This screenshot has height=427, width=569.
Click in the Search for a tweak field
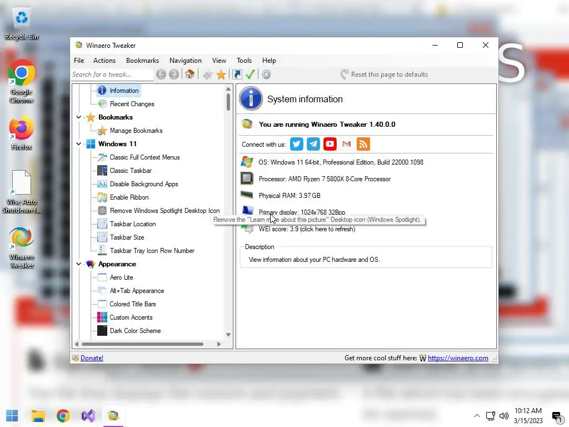[112, 75]
